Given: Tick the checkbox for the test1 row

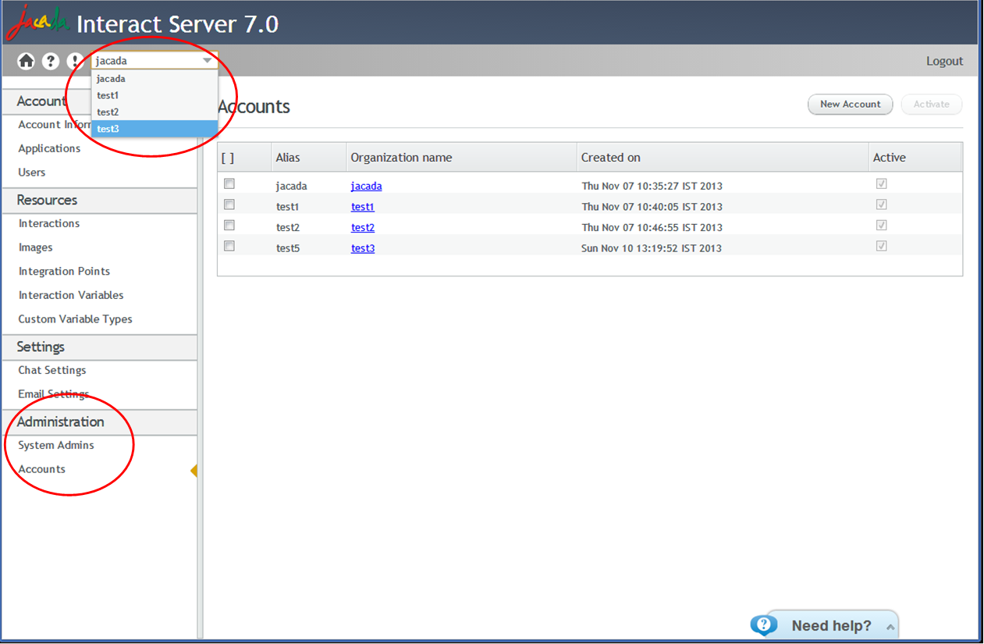Looking at the screenshot, I should point(229,205).
